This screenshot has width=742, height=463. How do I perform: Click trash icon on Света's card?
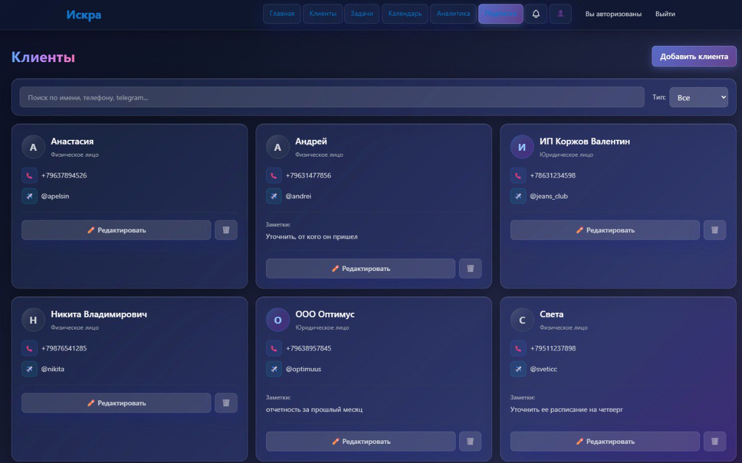click(715, 442)
